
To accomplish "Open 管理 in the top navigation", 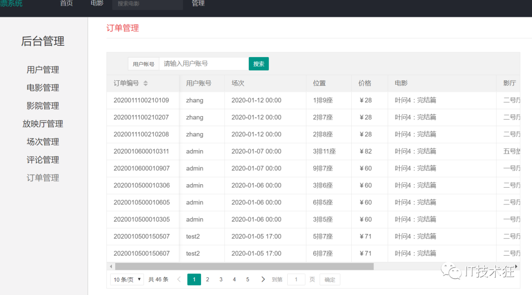I will [198, 3].
